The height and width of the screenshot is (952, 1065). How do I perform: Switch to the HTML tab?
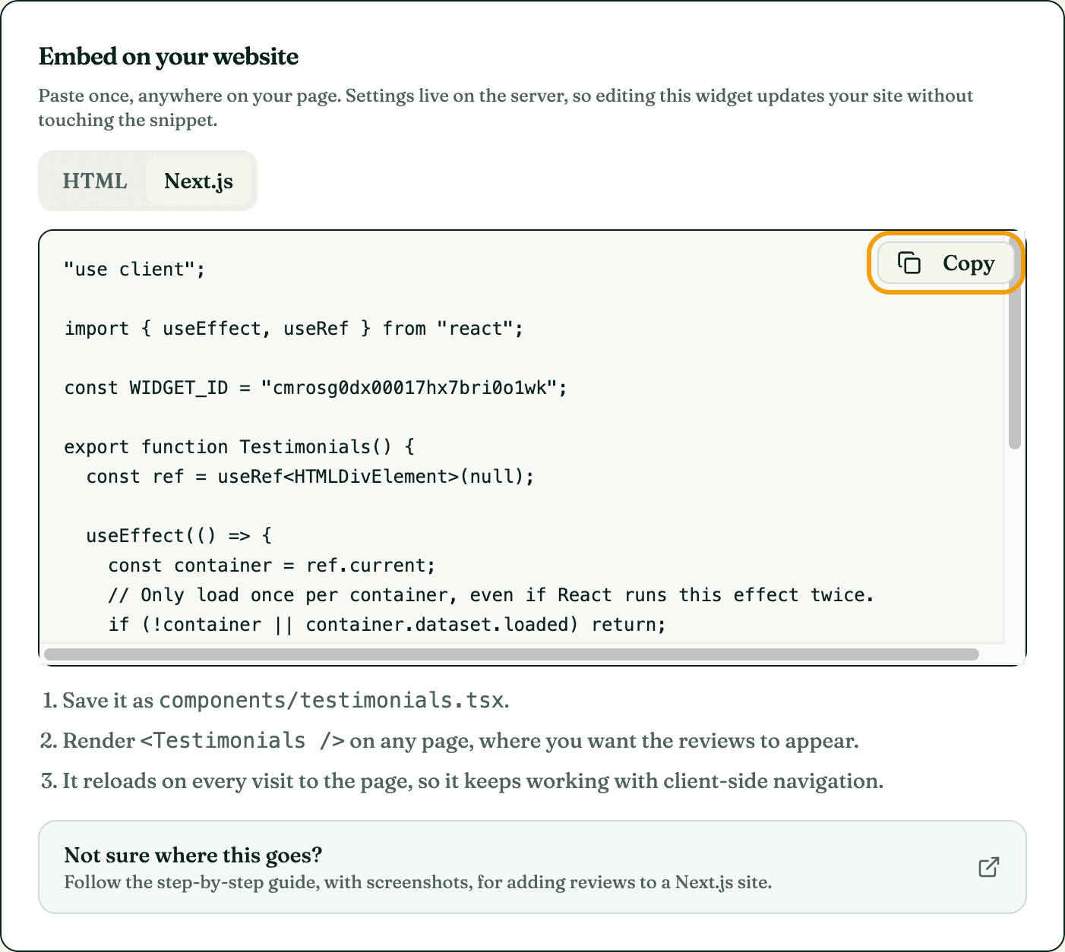[x=94, y=181]
